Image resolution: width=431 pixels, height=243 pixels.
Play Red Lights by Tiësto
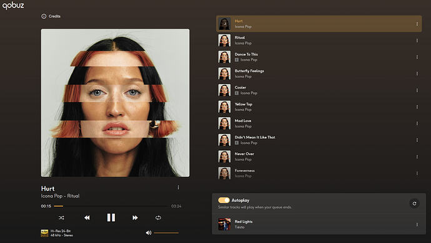tap(319, 224)
